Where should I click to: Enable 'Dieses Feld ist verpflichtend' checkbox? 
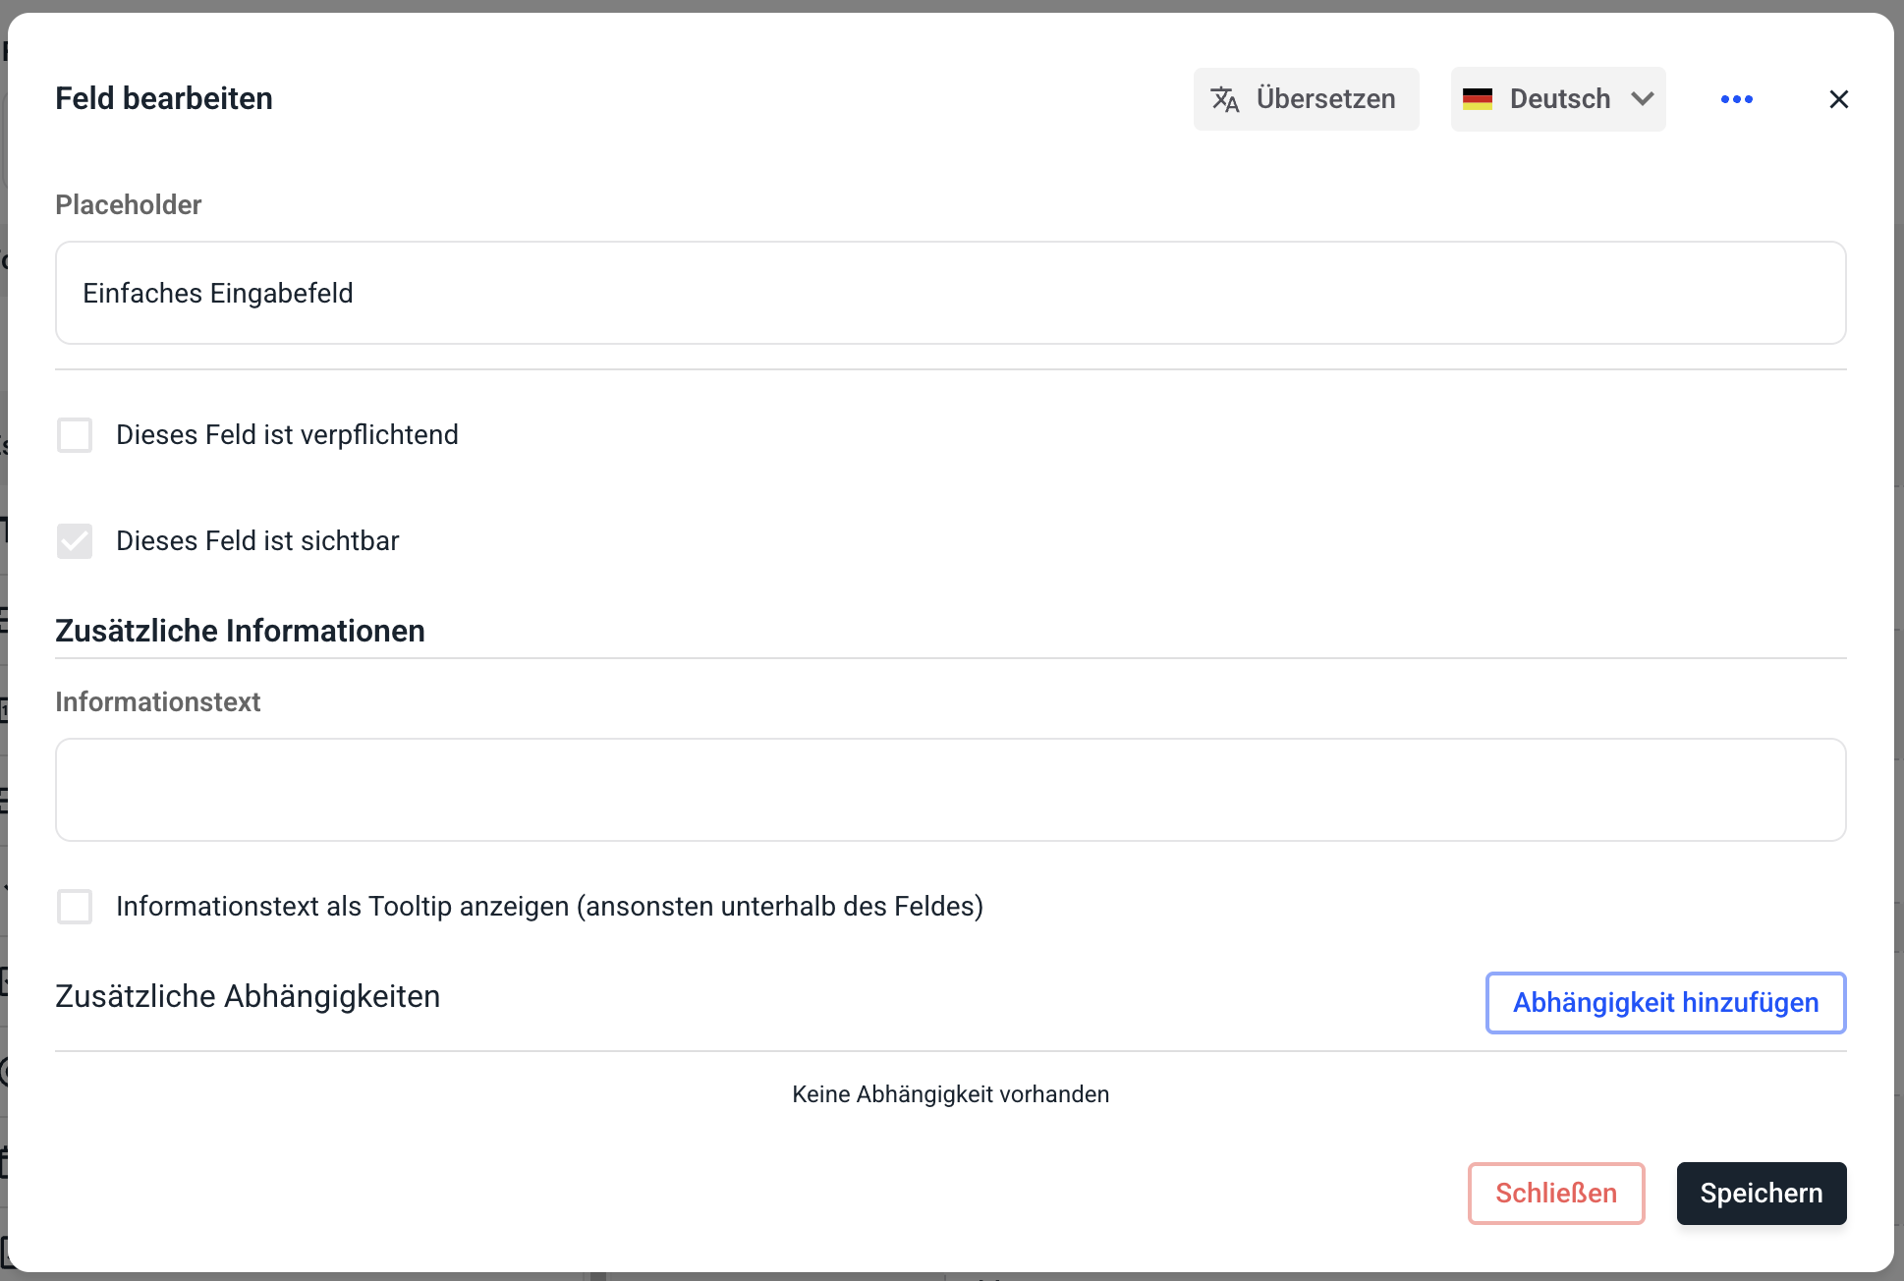coord(75,435)
